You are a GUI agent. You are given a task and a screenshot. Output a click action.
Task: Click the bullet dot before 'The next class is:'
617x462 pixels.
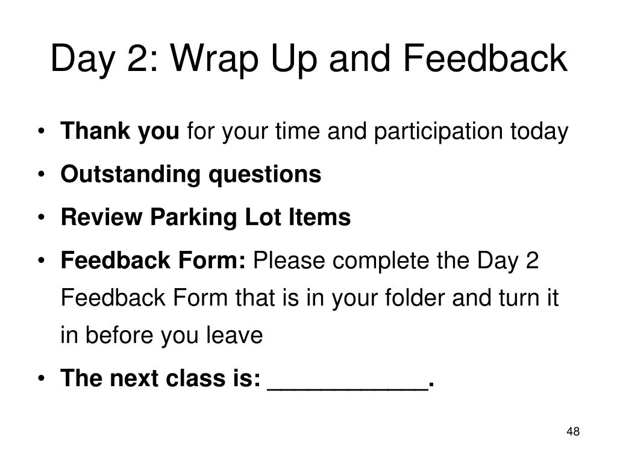(41, 378)
